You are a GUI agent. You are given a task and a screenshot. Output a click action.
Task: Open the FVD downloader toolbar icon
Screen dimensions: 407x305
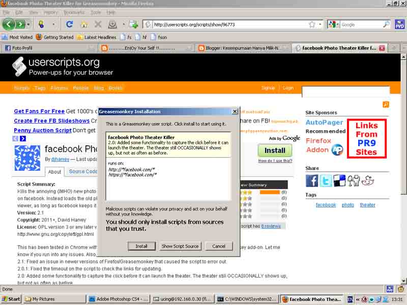pyautogui.click(x=400, y=24)
